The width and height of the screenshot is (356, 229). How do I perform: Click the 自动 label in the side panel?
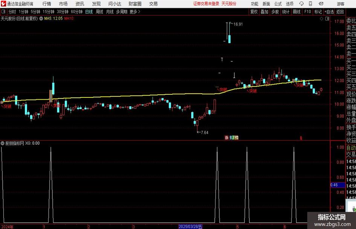[x=351, y=148]
